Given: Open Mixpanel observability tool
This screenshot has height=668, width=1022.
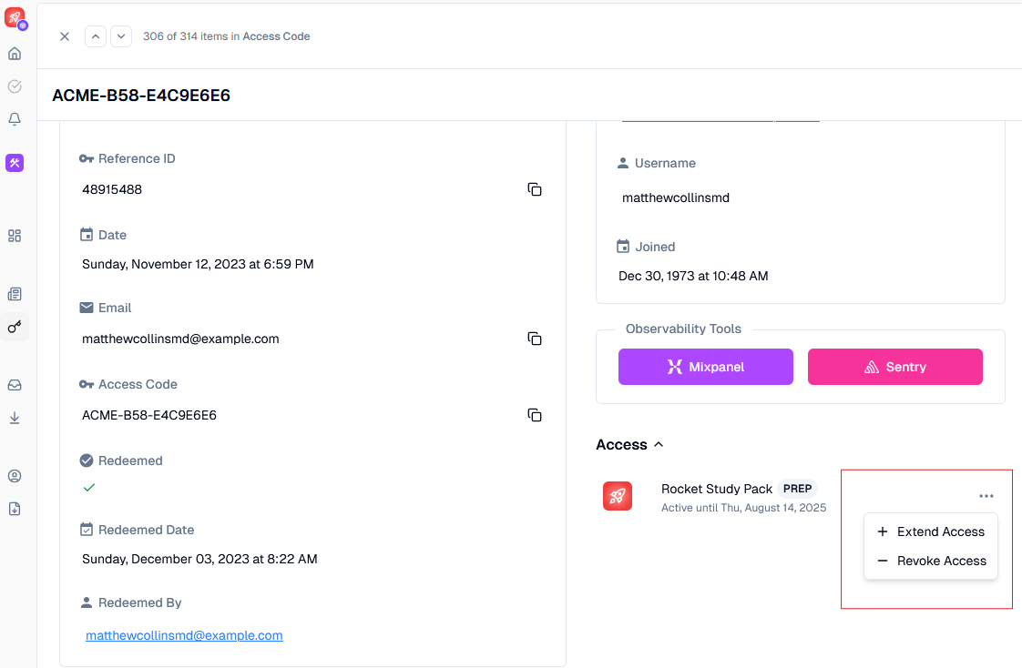Looking at the screenshot, I should [x=705, y=367].
